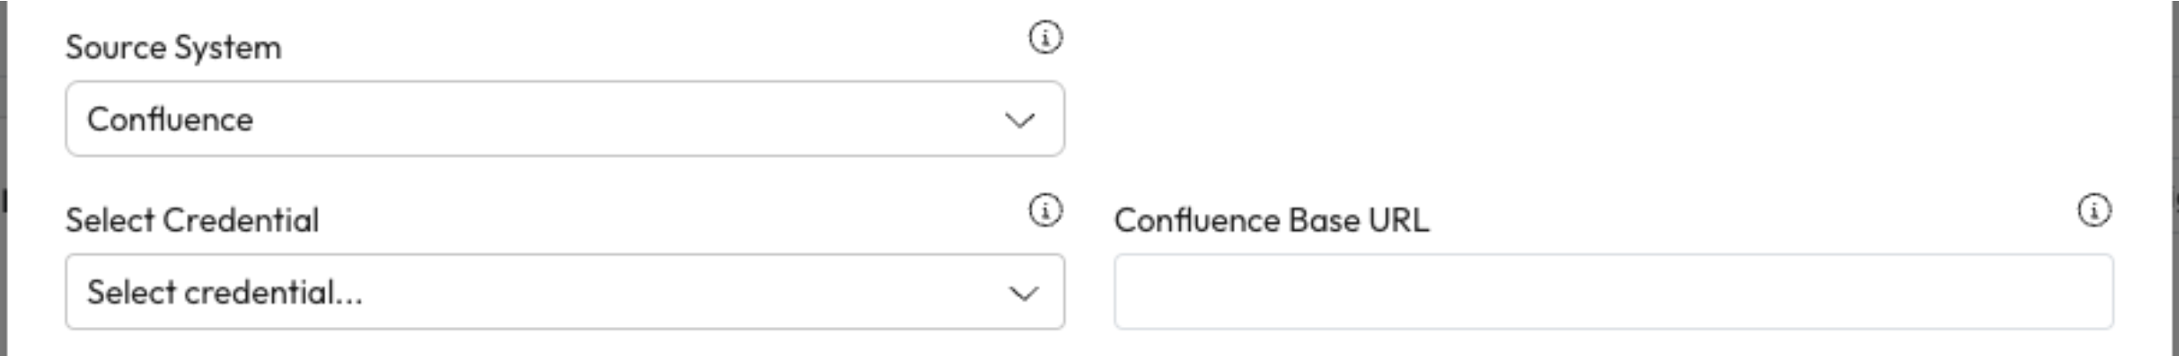Image resolution: width=2179 pixels, height=356 pixels.
Task: Click the chevron in the Select credential box
Action: click(x=1022, y=293)
